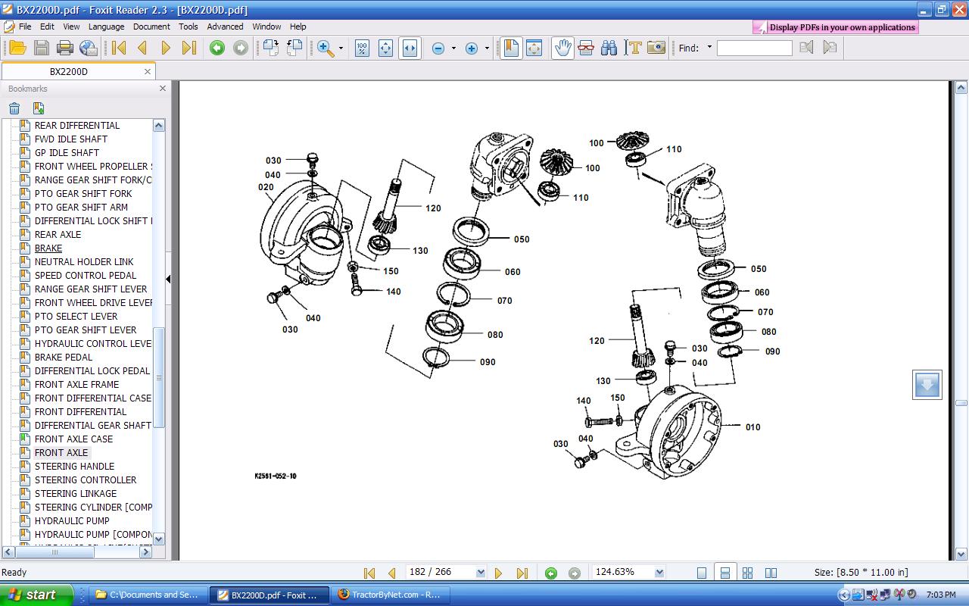This screenshot has width=969, height=606.
Task: Click the Rotate clockwise page icon
Action: 294,48
